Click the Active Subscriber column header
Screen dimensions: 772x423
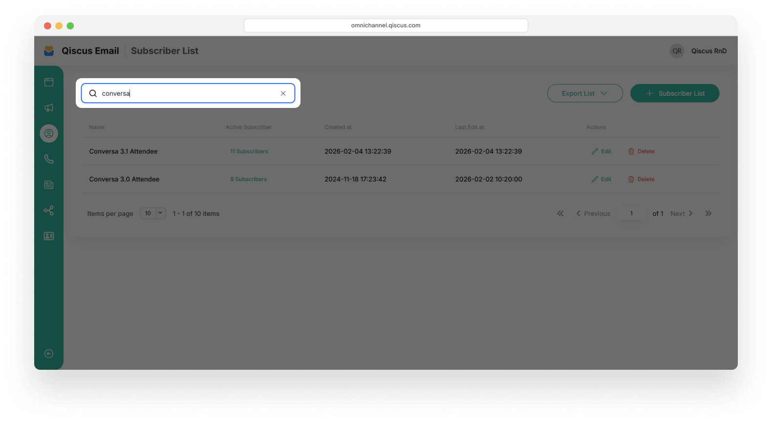point(249,127)
